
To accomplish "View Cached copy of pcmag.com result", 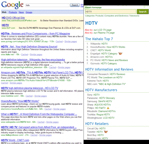I will click(59, 42).
